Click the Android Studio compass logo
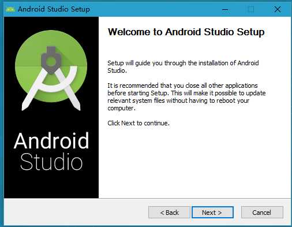 (x=51, y=70)
